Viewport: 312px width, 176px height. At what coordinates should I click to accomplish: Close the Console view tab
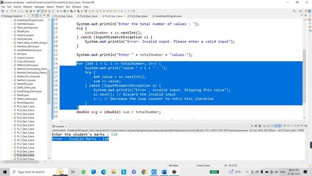[66, 126]
